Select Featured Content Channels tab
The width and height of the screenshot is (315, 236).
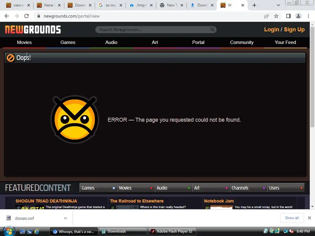tap(249, 188)
